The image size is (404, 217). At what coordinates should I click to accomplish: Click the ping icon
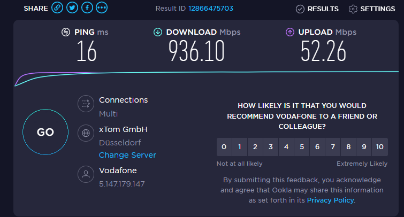click(x=66, y=32)
